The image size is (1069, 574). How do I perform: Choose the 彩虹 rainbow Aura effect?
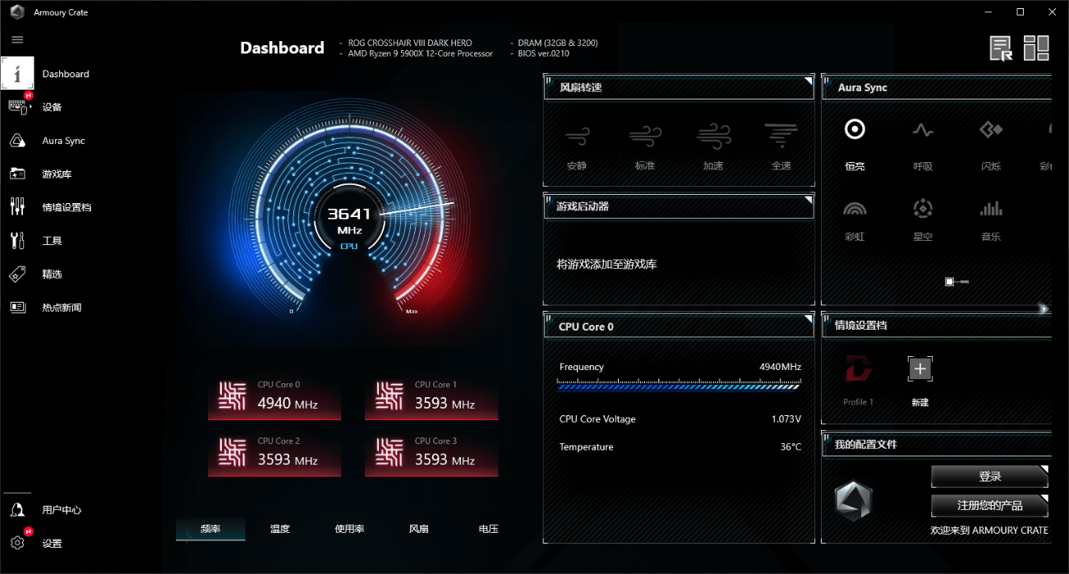[855, 210]
